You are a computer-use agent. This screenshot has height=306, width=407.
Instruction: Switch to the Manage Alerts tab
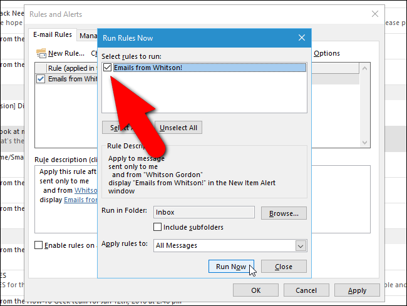[x=88, y=36]
